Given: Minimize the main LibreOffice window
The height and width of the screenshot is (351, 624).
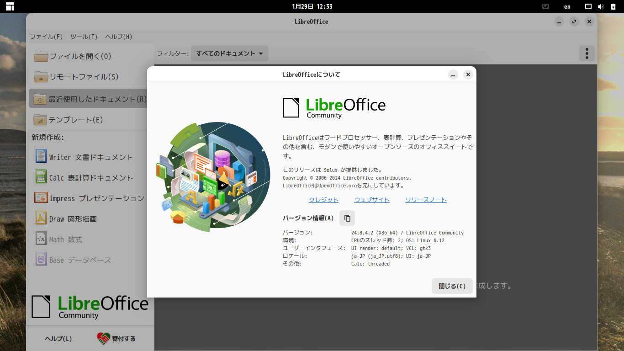Looking at the screenshot, I should pyautogui.click(x=559, y=21).
